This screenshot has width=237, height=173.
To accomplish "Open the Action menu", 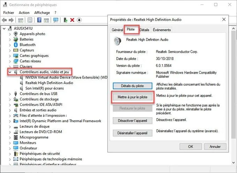I will coord(24,13).
